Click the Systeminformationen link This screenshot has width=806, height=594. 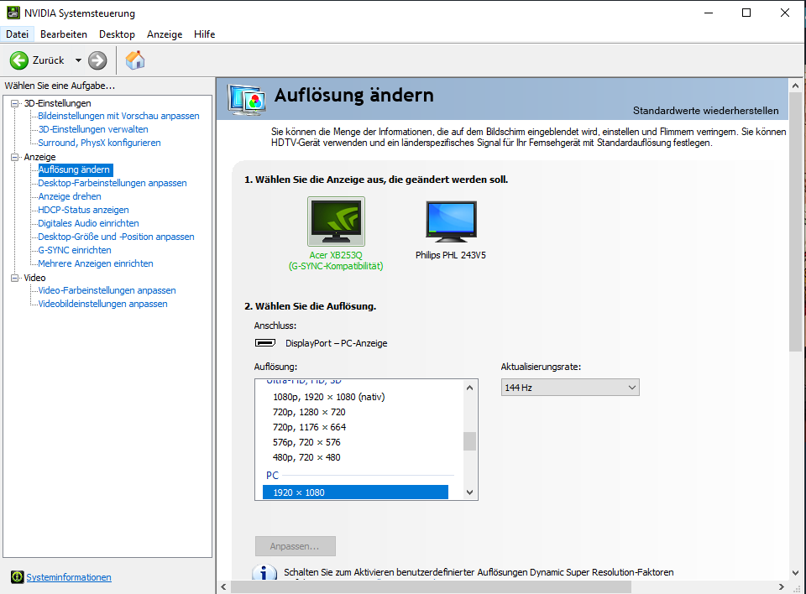[x=69, y=577]
